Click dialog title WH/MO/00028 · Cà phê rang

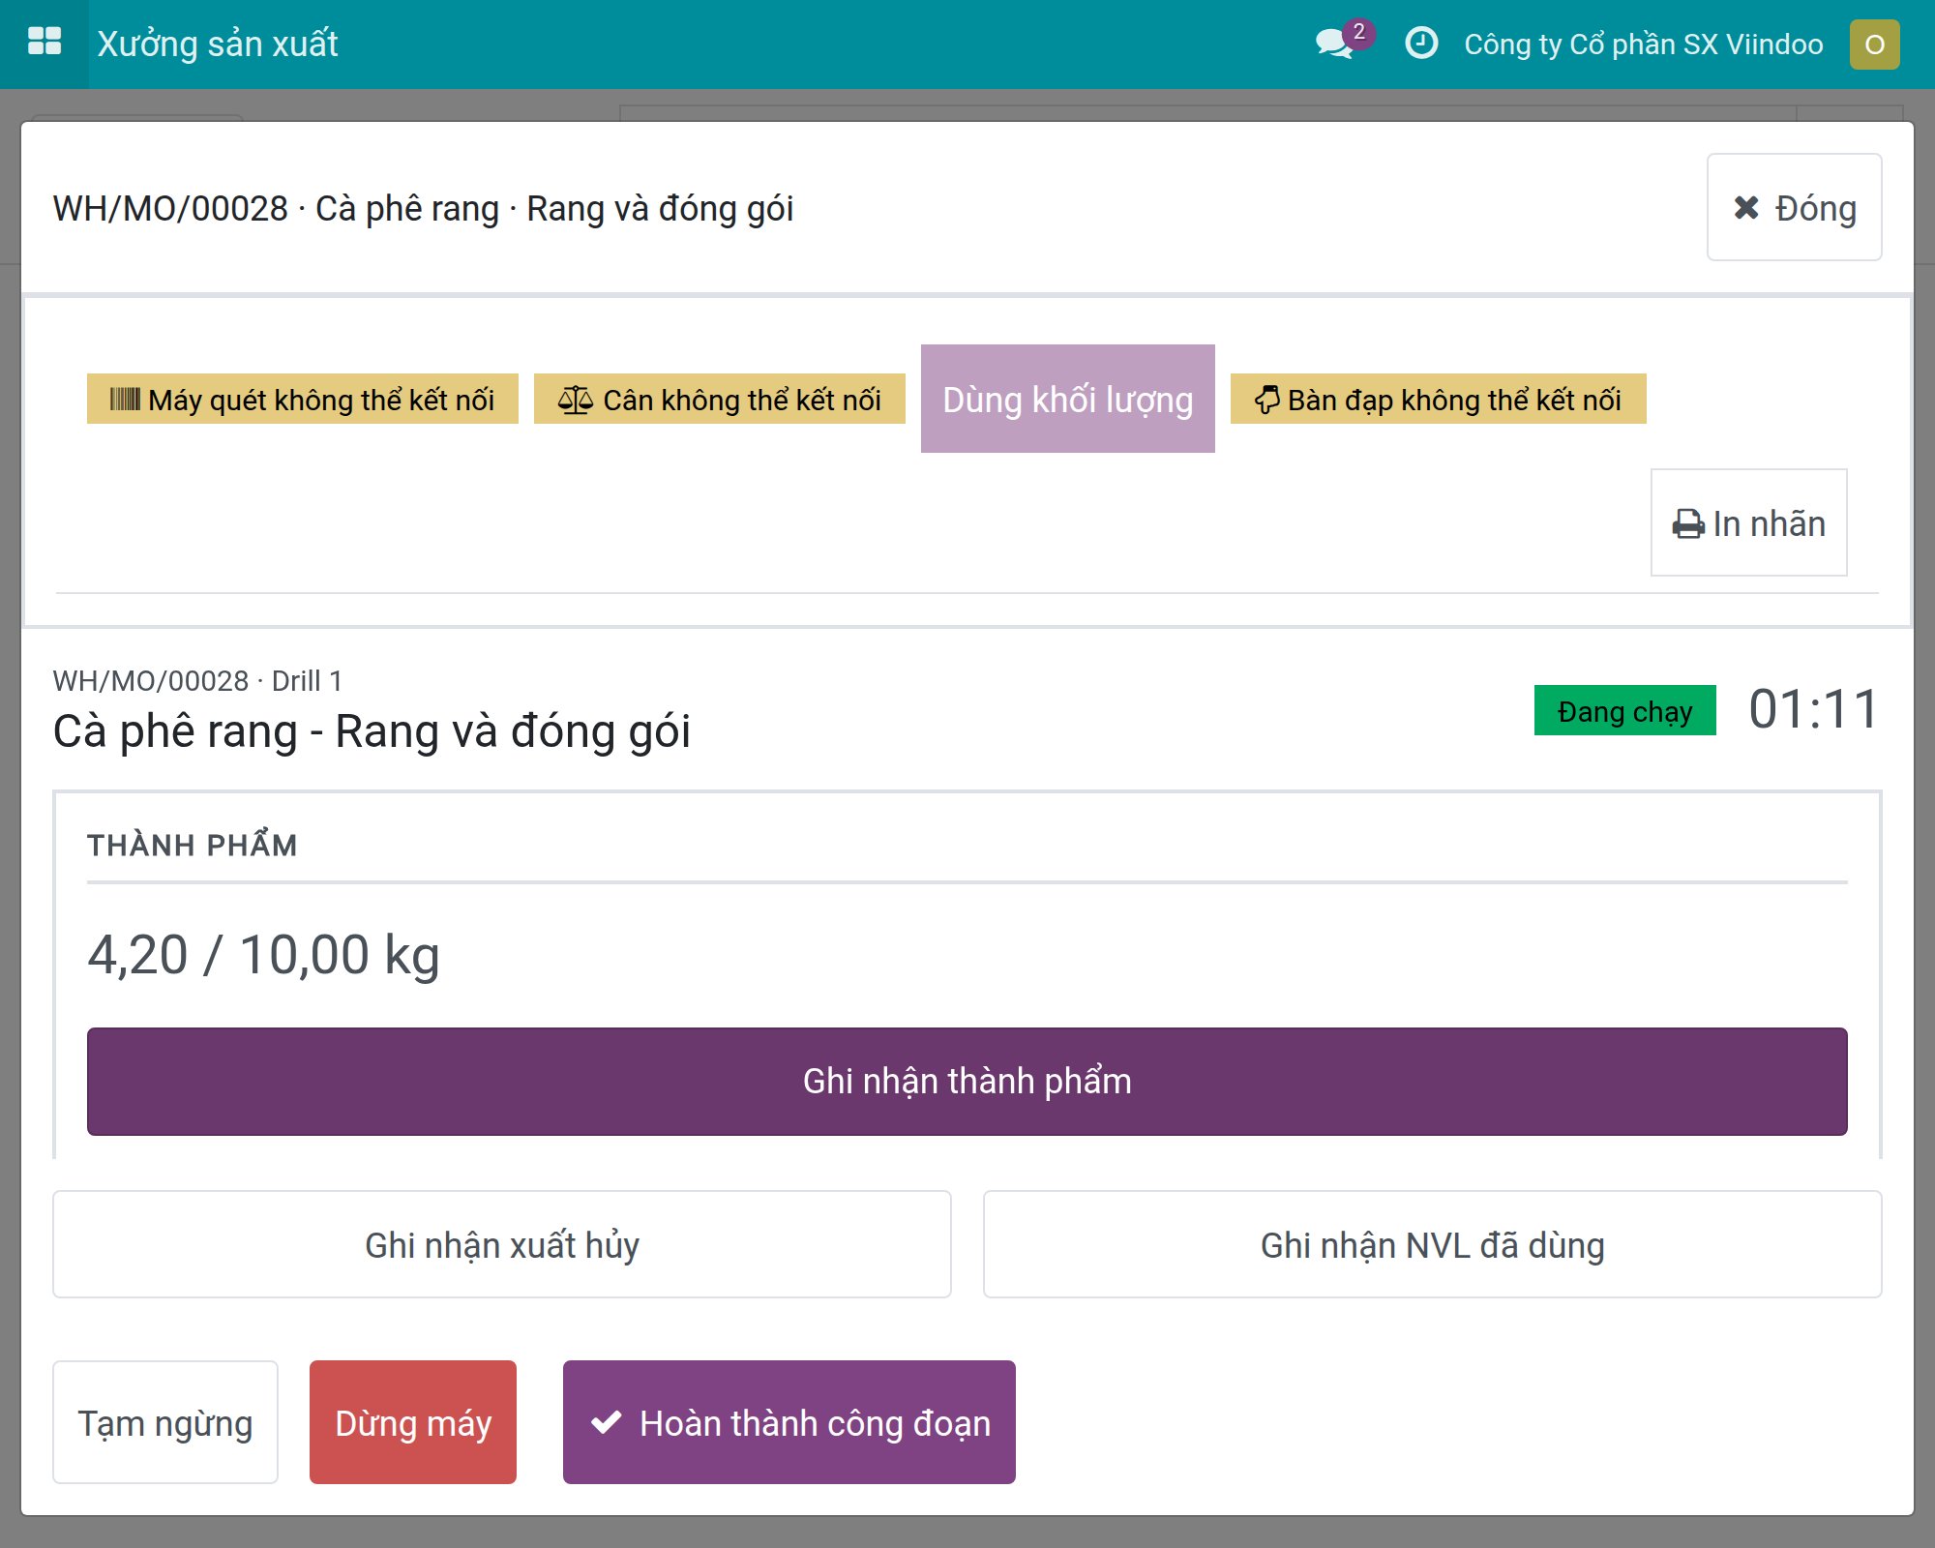coord(423,208)
